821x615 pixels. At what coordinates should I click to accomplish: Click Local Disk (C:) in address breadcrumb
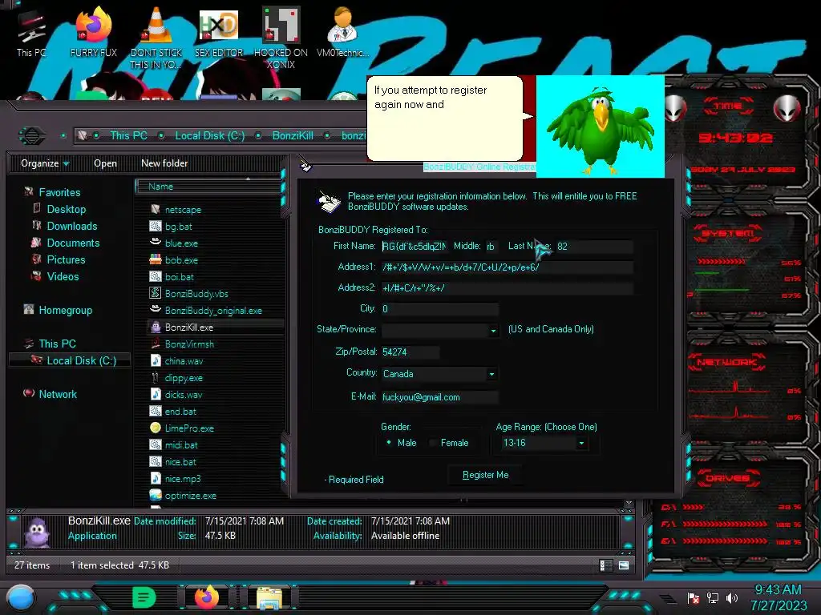[x=209, y=135]
